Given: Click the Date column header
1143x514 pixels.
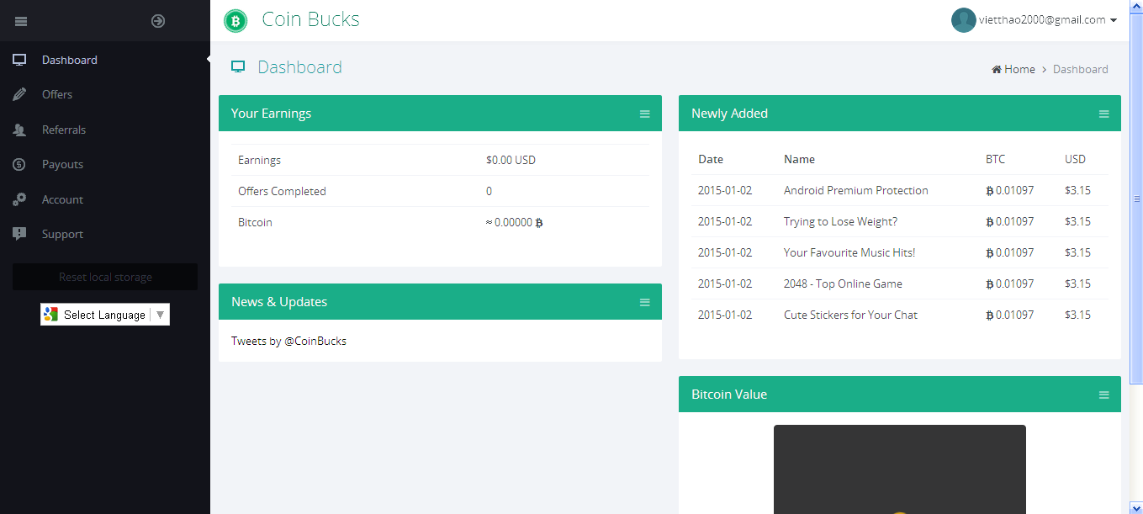Looking at the screenshot, I should (x=711, y=159).
